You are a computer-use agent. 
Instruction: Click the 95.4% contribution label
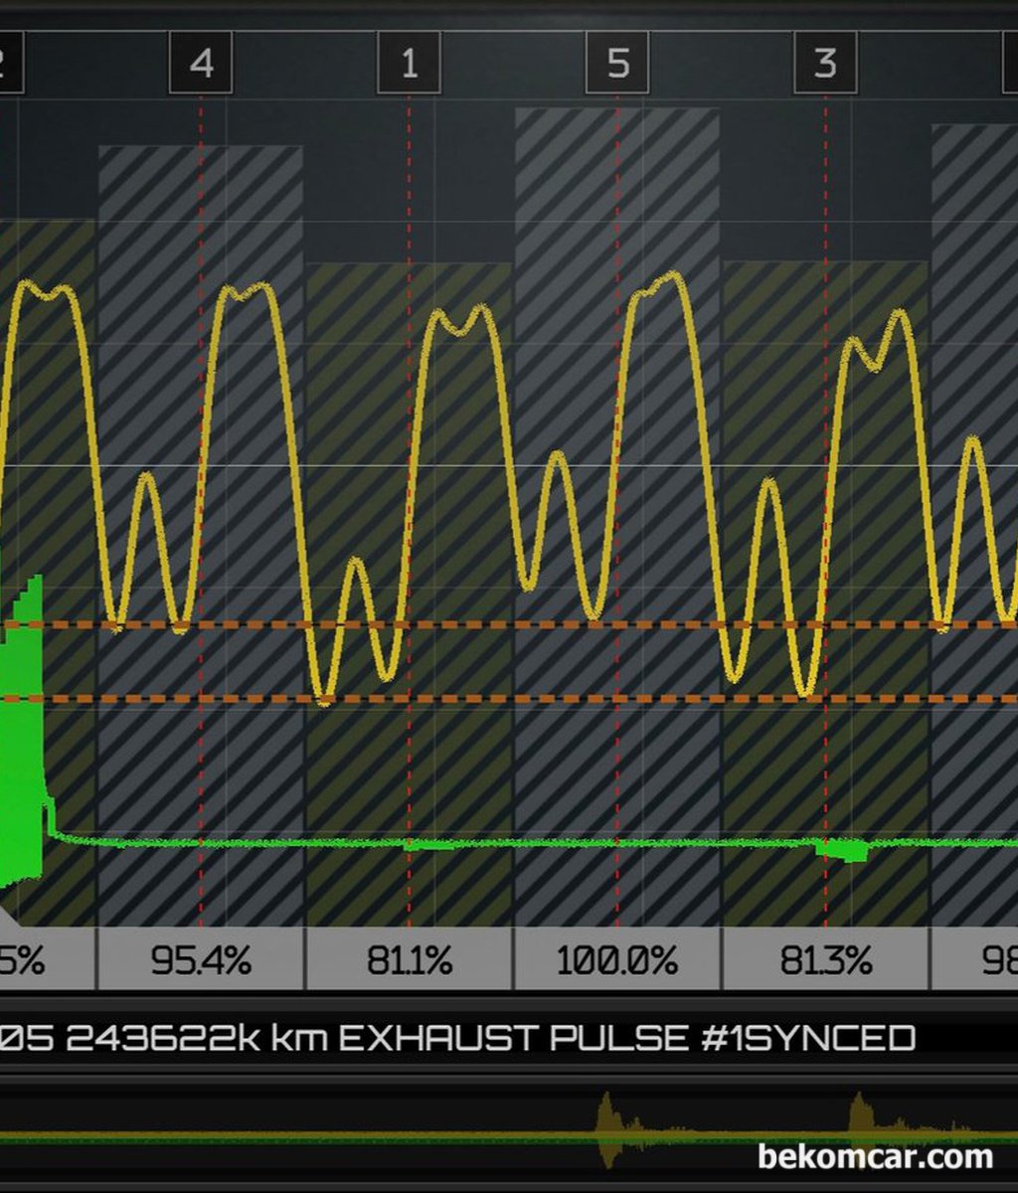click(201, 960)
